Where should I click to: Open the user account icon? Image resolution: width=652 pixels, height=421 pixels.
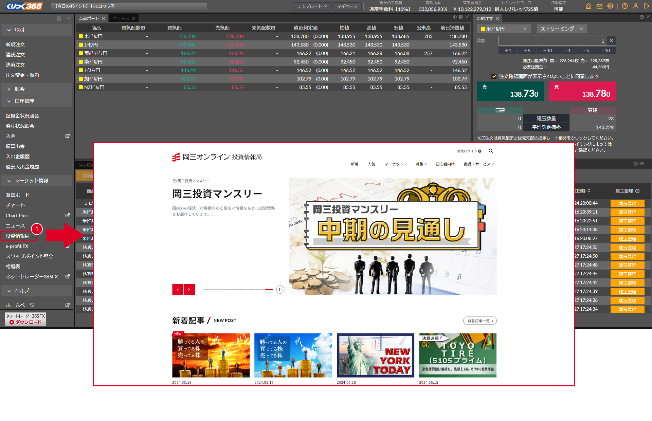point(636,6)
